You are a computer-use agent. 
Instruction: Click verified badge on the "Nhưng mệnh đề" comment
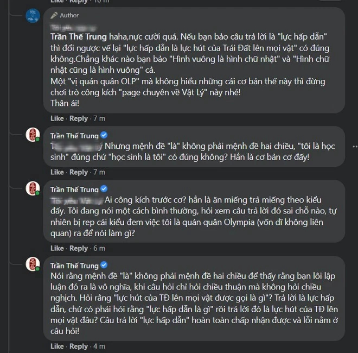coord(104,135)
